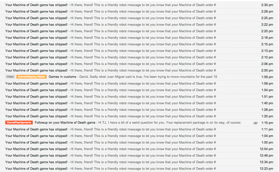Image resolution: width=279 pixels, height=172 pixels.
Task: Open the shipped email received at 2:00 pm
Action: (x=139, y=70)
